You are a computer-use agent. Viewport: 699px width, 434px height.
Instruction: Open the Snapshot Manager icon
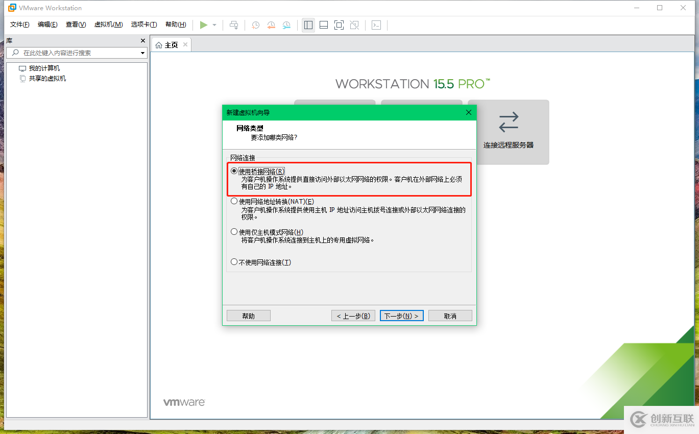(286, 25)
